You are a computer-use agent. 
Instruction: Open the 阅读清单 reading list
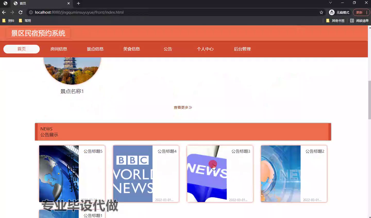coord(359,21)
